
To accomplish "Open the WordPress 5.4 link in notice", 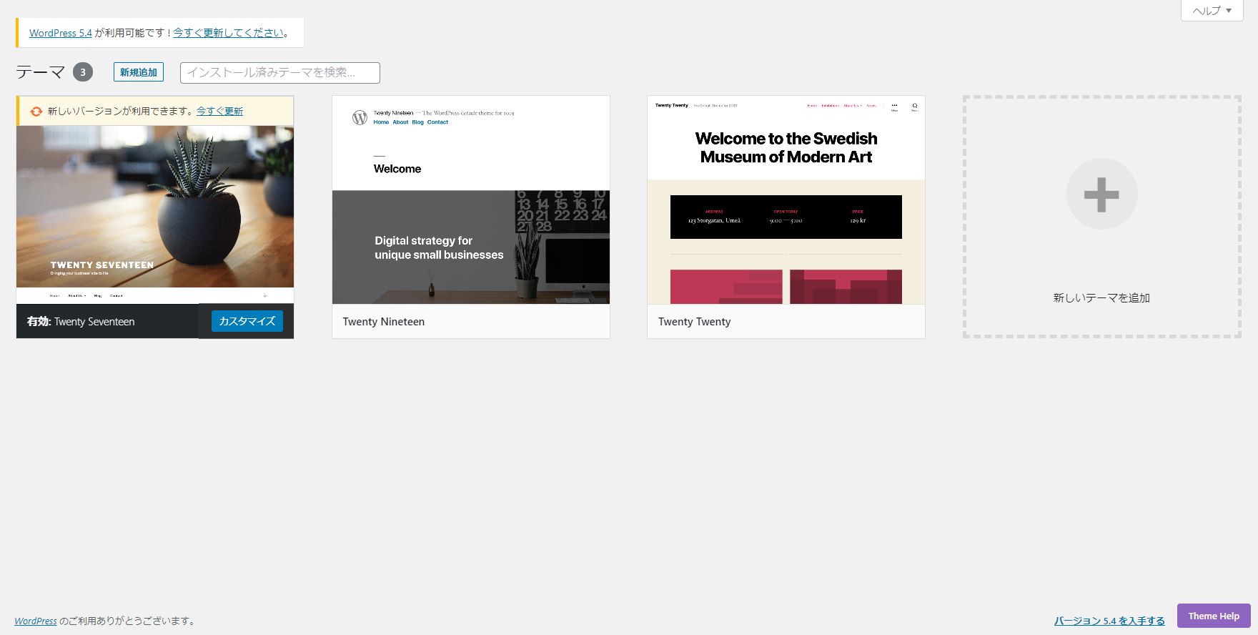I will coord(61,33).
